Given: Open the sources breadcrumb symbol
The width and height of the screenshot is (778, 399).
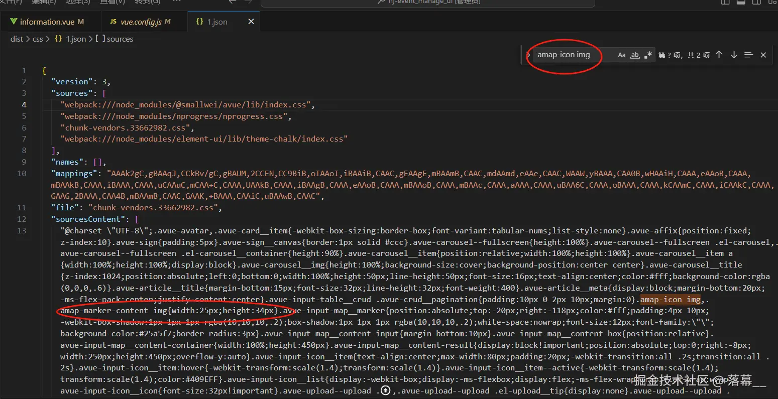Looking at the screenshot, I should (116, 39).
